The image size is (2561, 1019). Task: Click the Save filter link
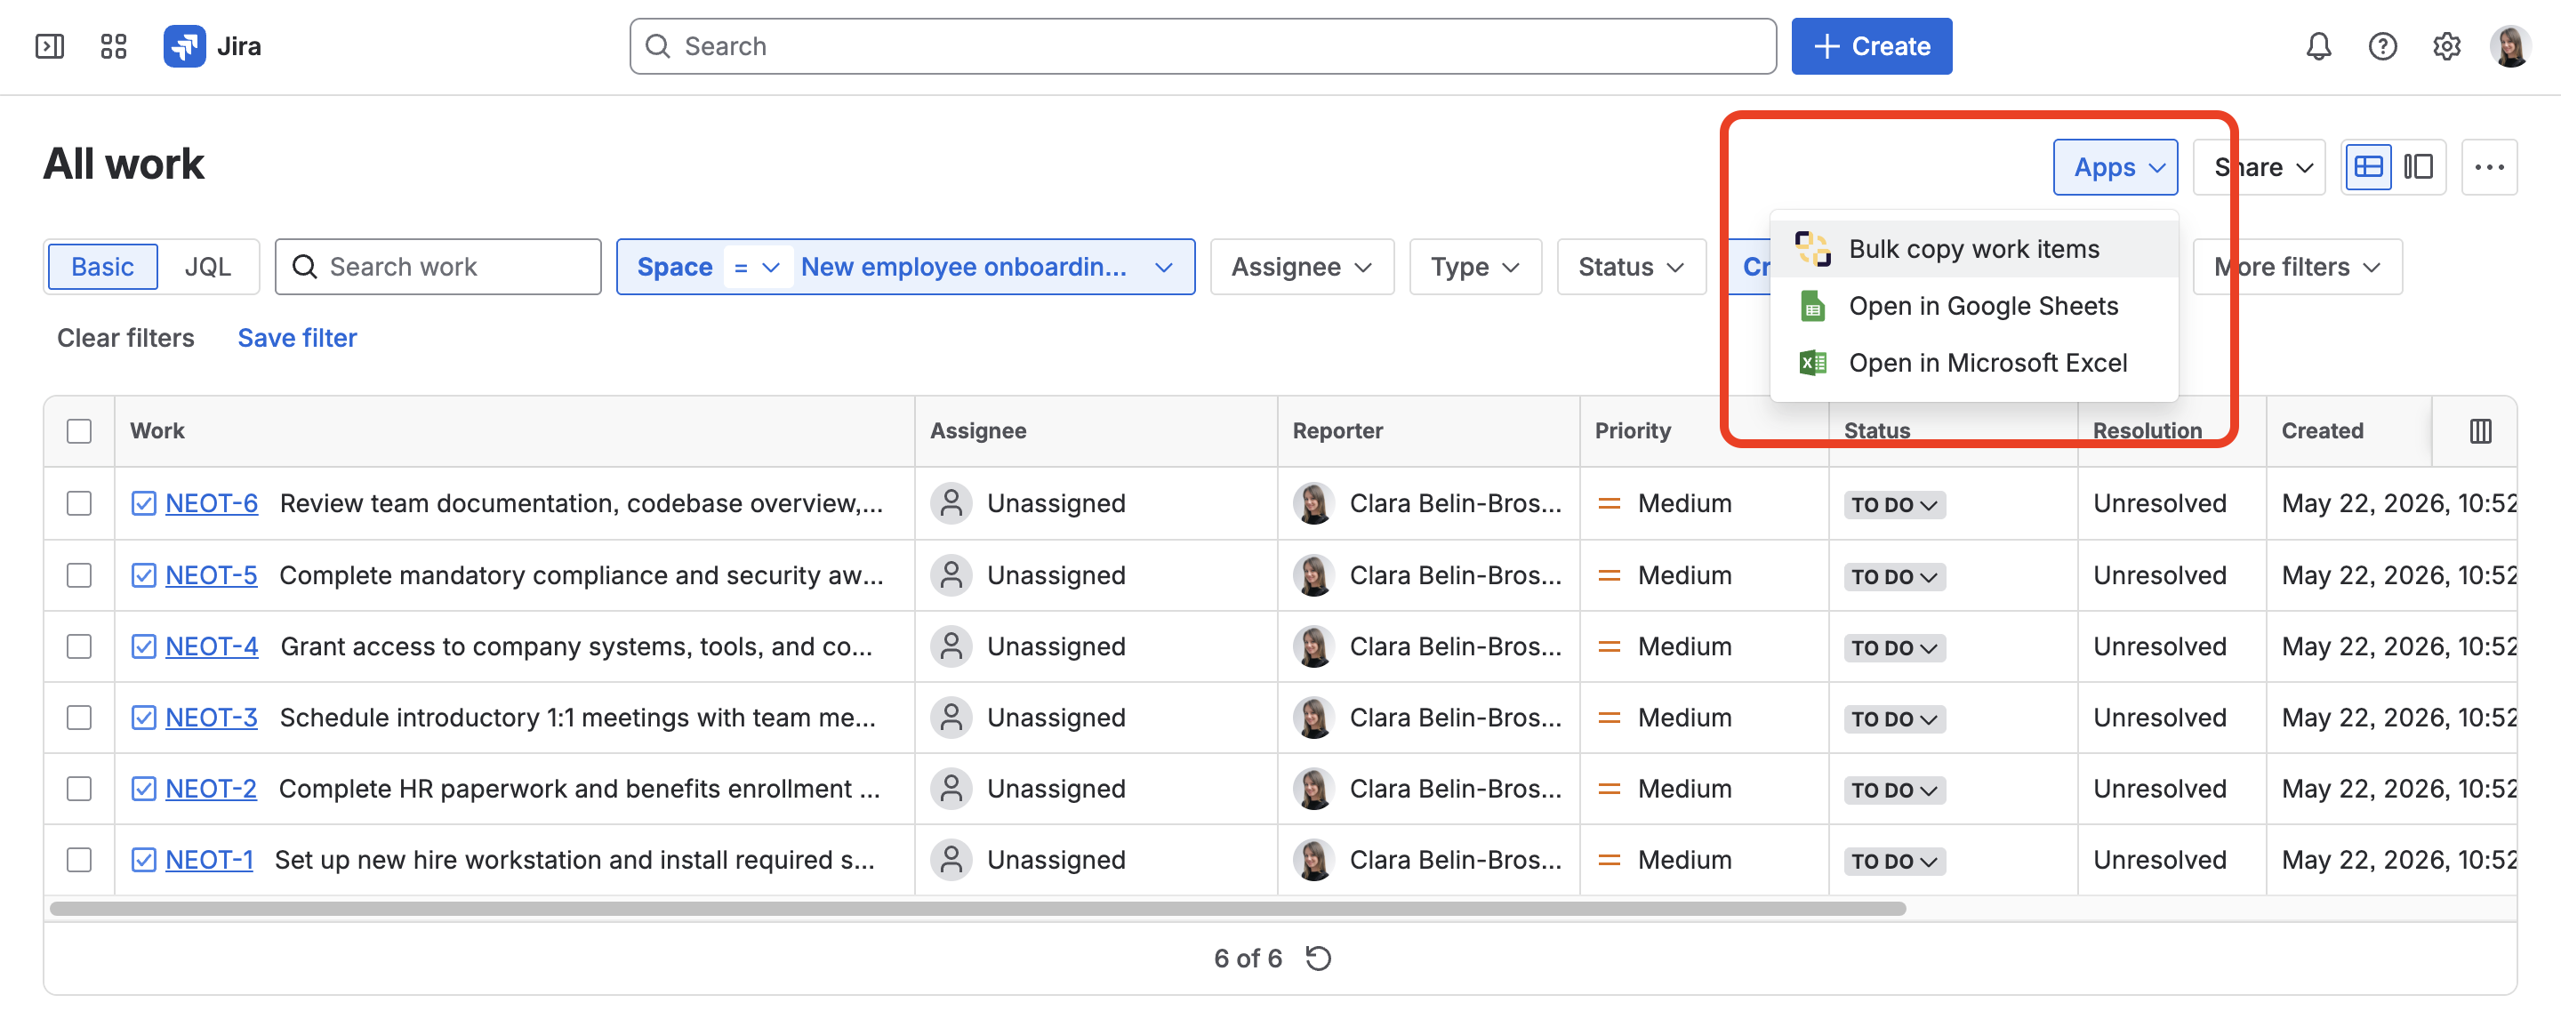(296, 338)
